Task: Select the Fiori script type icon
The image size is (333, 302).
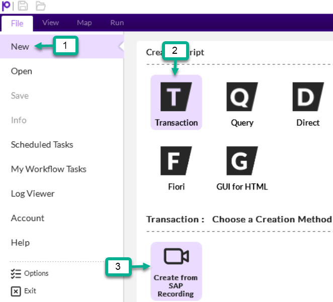Action: [176, 161]
